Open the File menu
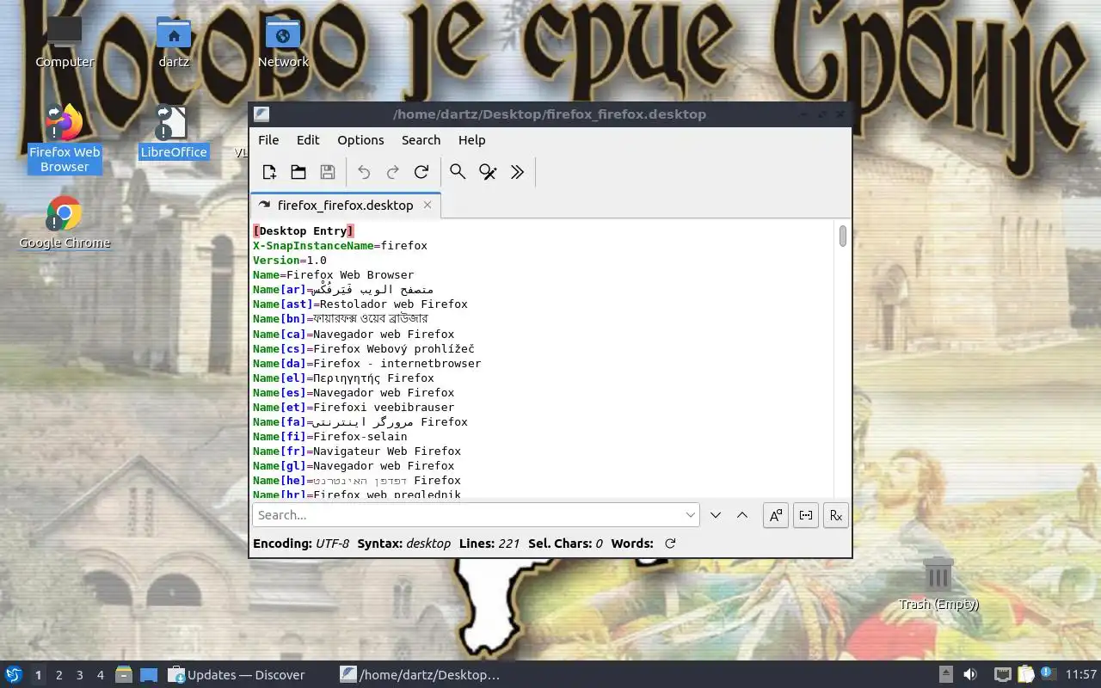 pos(268,140)
